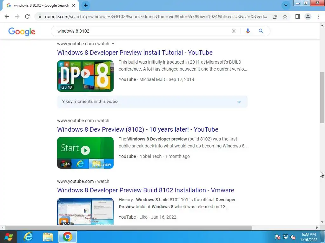Open the tab search dropdown
Viewport: 325px width, 243px height.
click(286, 5)
